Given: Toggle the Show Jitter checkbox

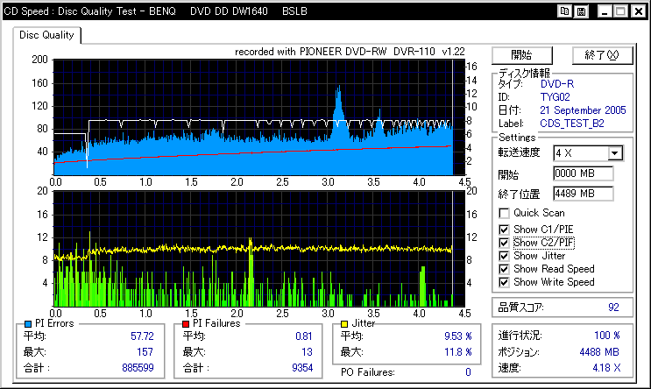Looking at the screenshot, I should (504, 256).
